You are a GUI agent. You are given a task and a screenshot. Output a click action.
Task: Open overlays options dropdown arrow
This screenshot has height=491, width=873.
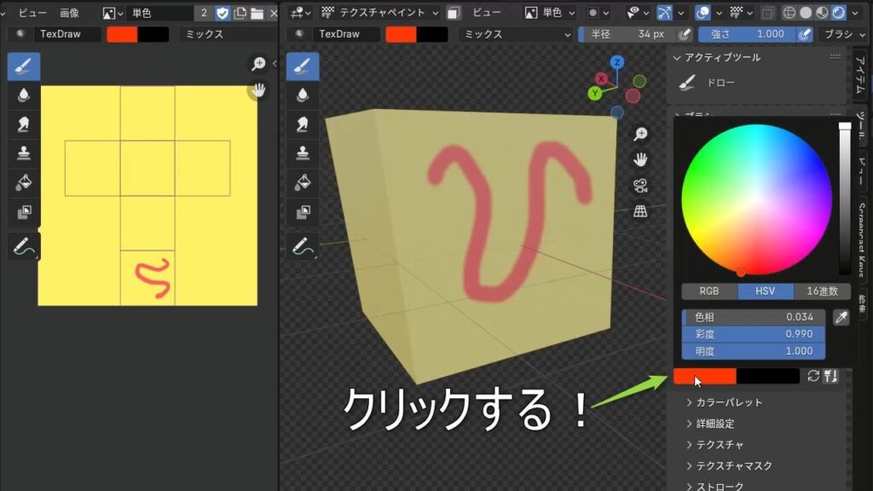(719, 12)
